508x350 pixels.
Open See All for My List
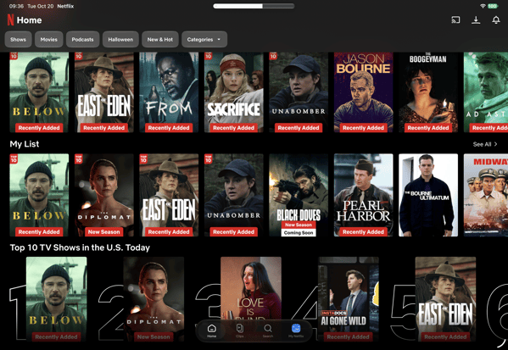coord(485,144)
